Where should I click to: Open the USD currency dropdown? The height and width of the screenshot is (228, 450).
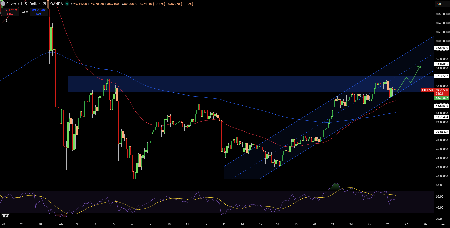point(442,4)
